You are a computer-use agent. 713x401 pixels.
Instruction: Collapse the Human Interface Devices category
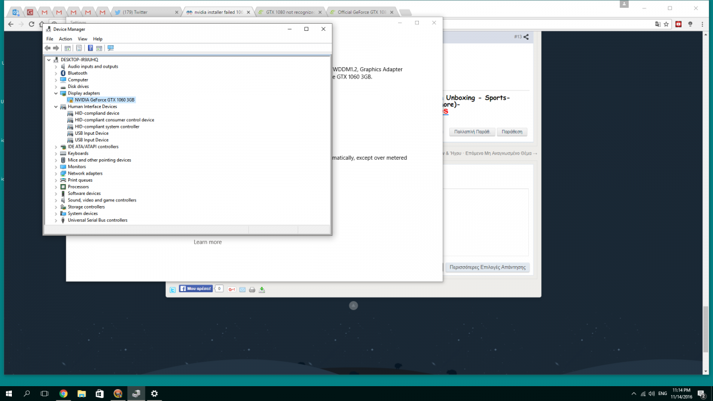pos(56,106)
